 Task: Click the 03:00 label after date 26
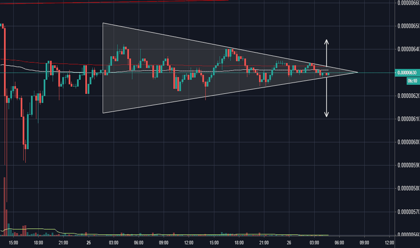[314, 243]
